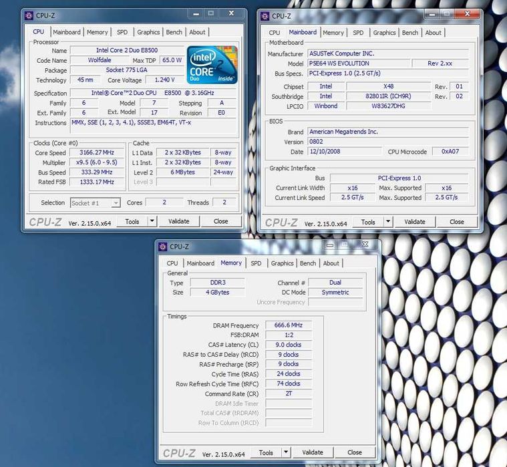Click DRAM Frequency value 666.6 MHz
This screenshot has height=467, width=507.
pyautogui.click(x=289, y=325)
